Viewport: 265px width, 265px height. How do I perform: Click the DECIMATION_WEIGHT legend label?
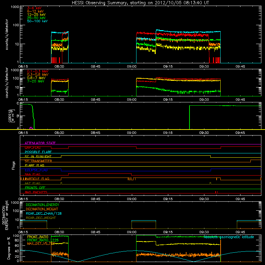[x=42, y=209]
